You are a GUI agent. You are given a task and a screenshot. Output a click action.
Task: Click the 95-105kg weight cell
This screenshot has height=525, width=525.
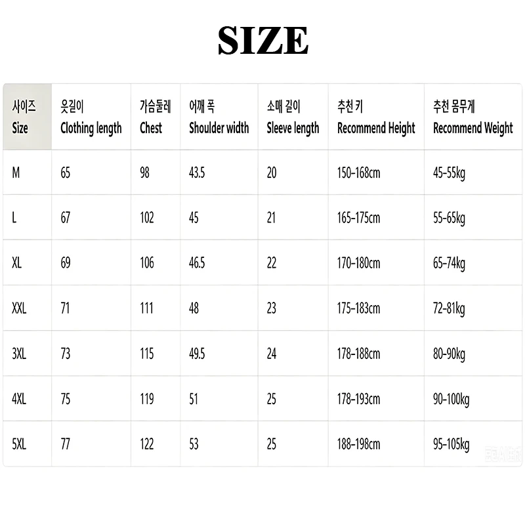point(451,445)
